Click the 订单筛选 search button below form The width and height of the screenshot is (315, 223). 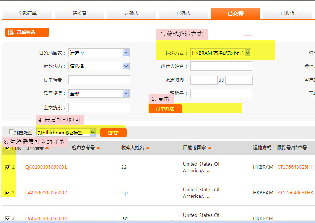165,109
